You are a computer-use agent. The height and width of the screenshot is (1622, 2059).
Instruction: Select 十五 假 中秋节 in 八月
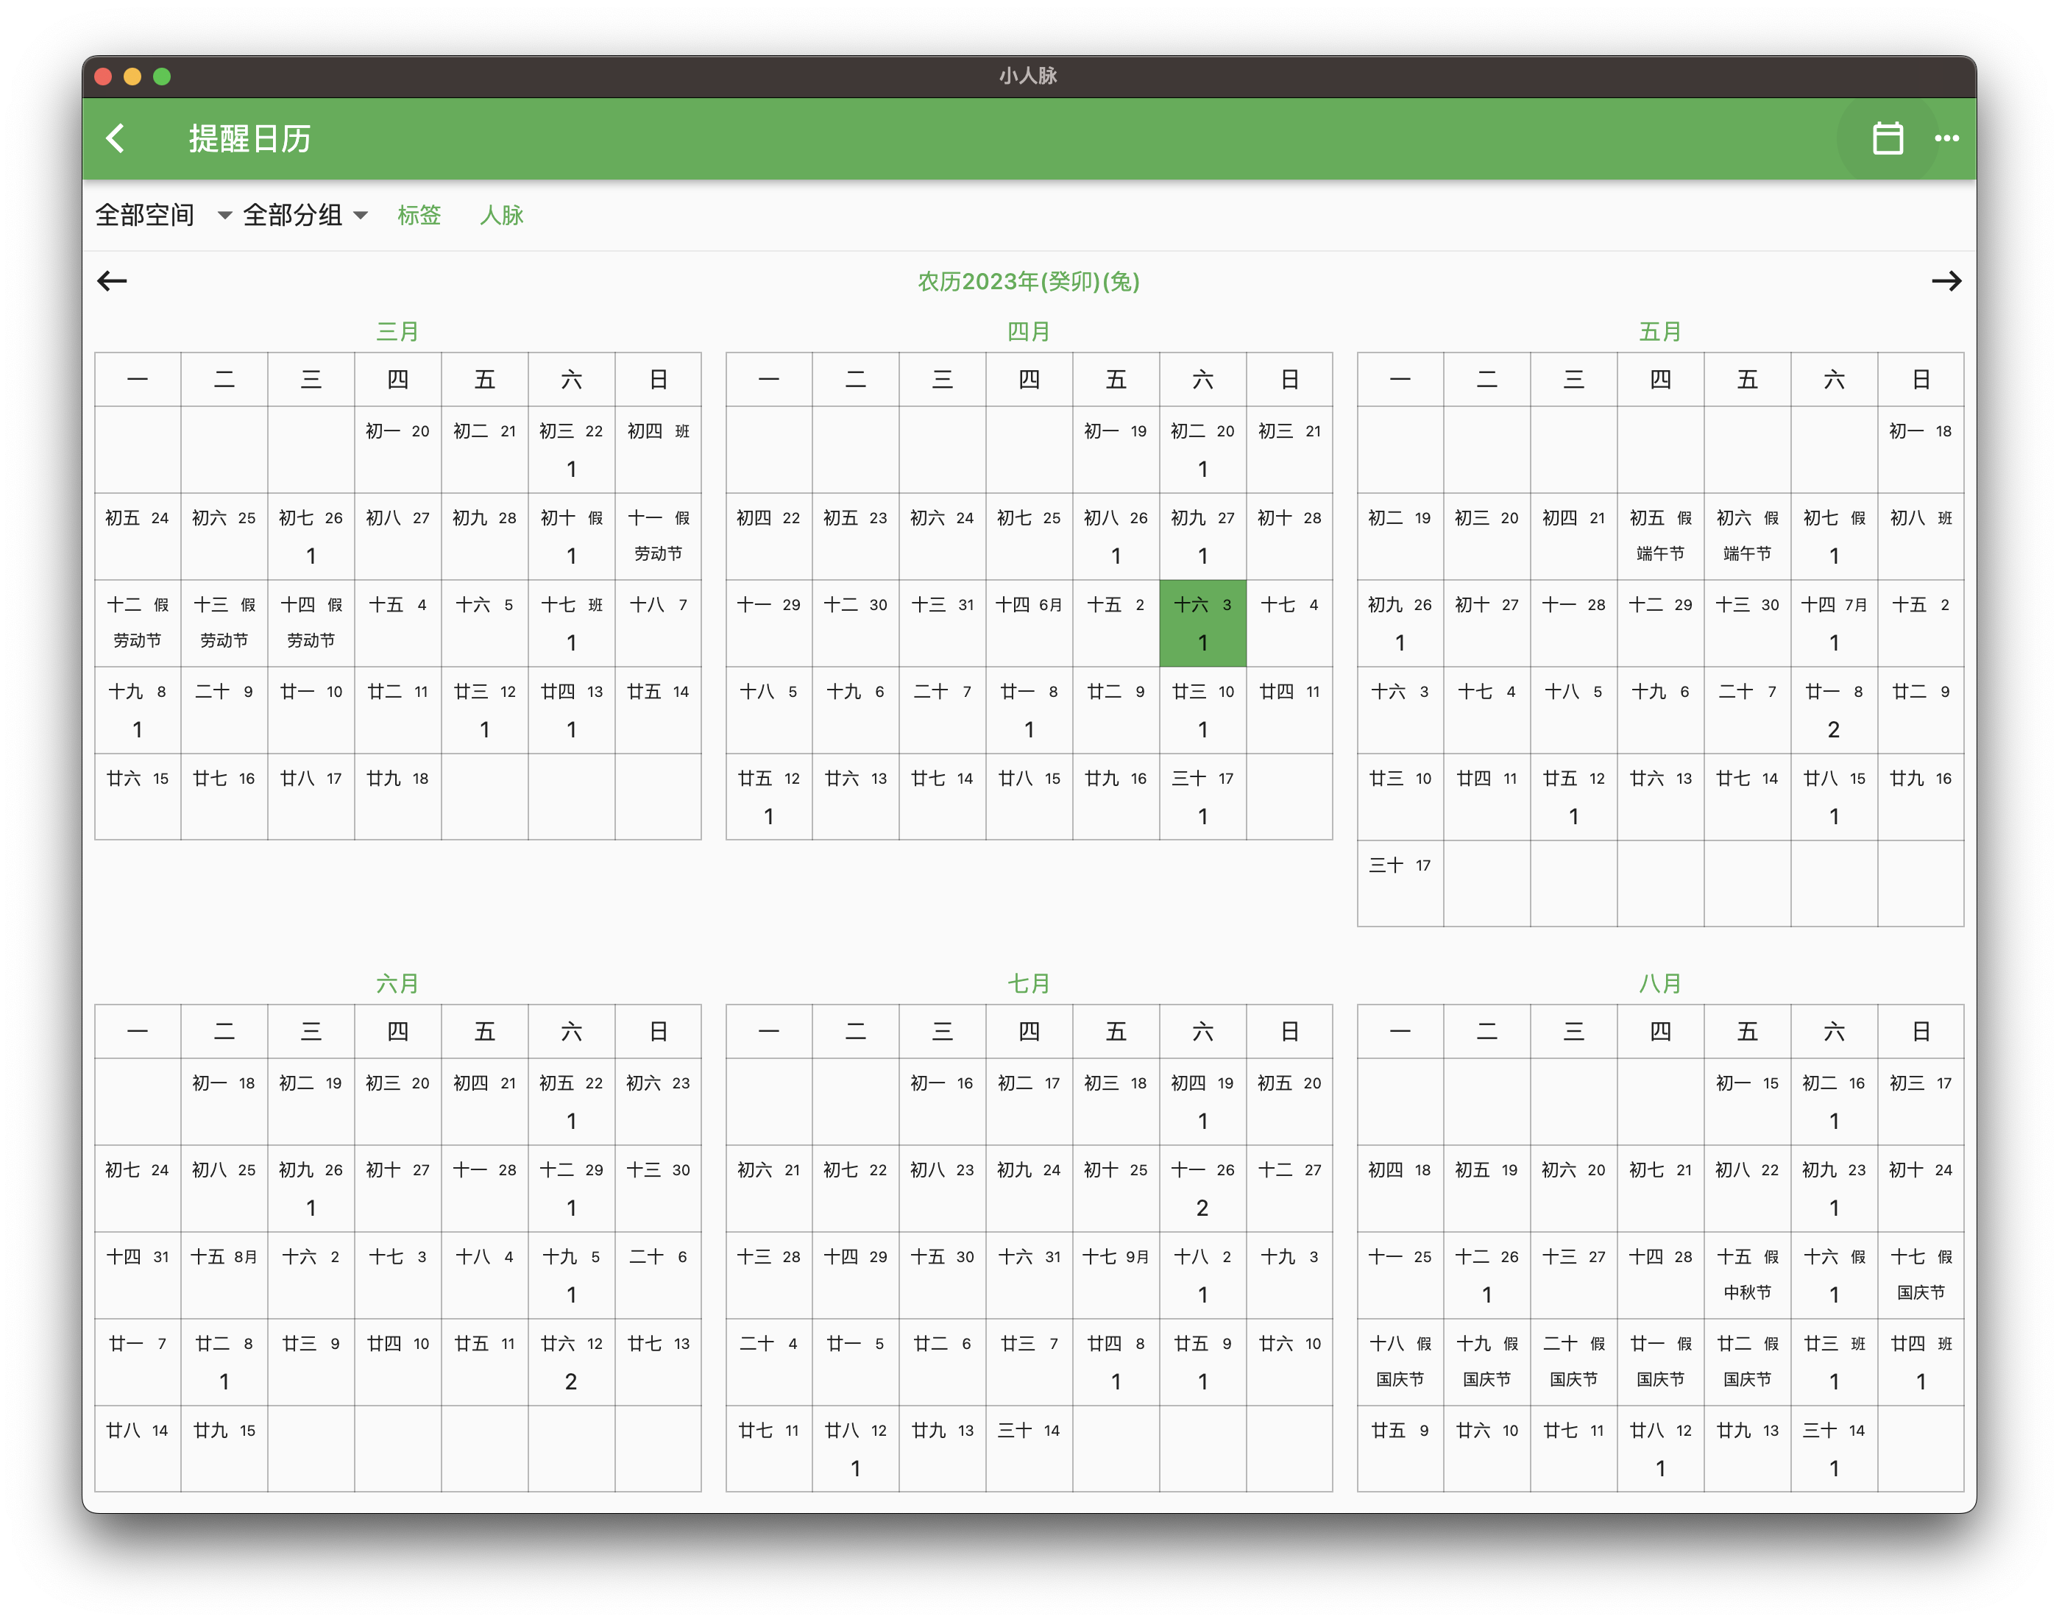[x=1748, y=1275]
